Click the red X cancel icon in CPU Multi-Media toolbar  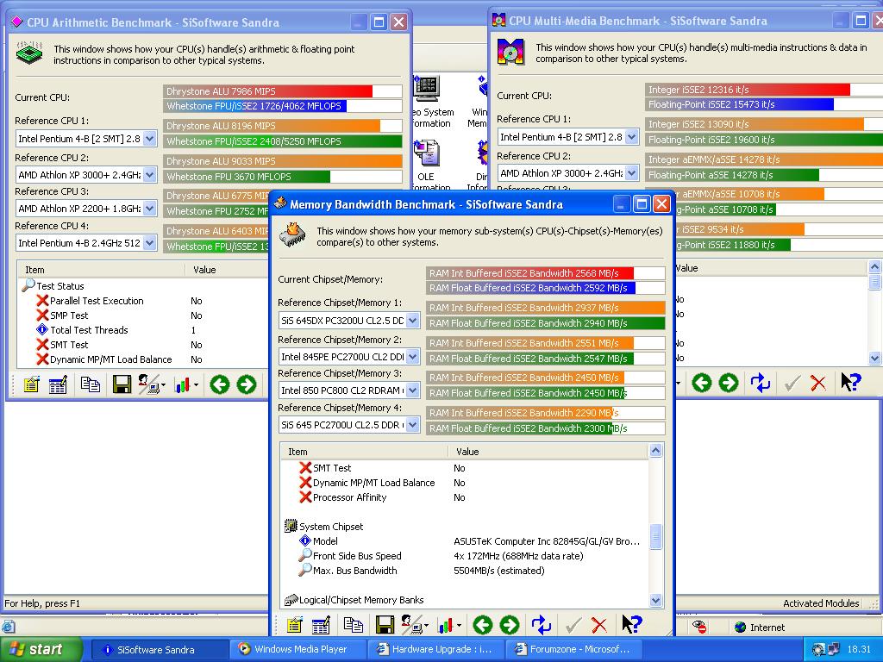[x=818, y=384]
